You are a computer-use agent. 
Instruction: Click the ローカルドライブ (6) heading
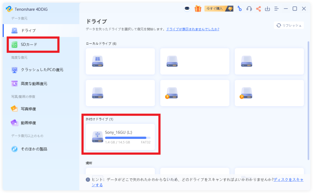tap(101, 43)
